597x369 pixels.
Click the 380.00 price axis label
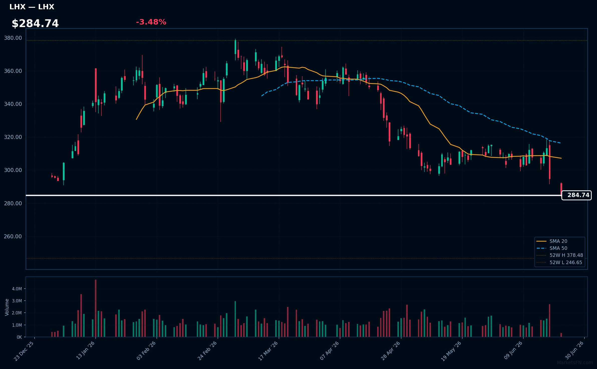point(13,38)
